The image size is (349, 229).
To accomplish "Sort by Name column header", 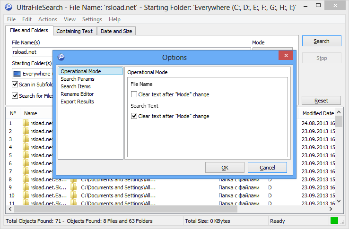I will [x=30, y=113].
